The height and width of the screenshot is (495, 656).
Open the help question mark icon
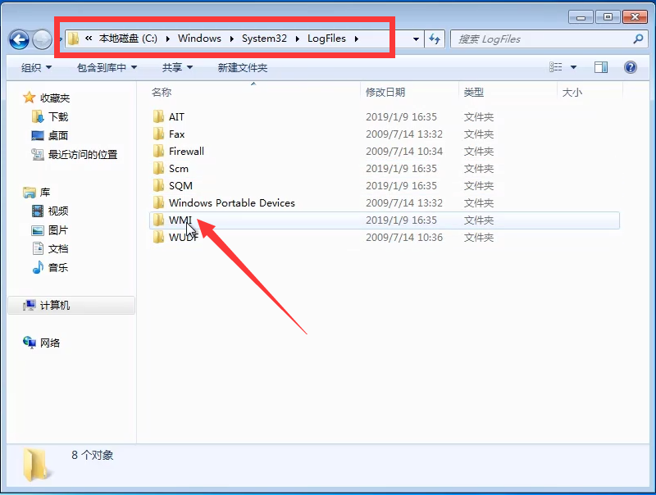(x=630, y=67)
